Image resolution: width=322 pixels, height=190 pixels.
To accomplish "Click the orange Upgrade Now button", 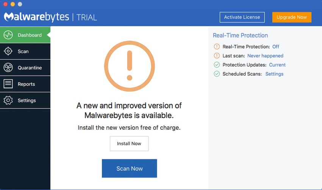I will (292, 17).
